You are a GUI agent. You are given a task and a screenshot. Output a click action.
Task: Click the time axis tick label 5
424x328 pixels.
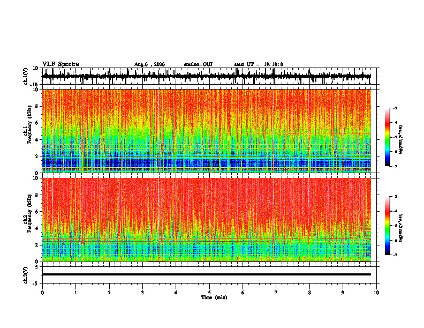(x=209, y=293)
